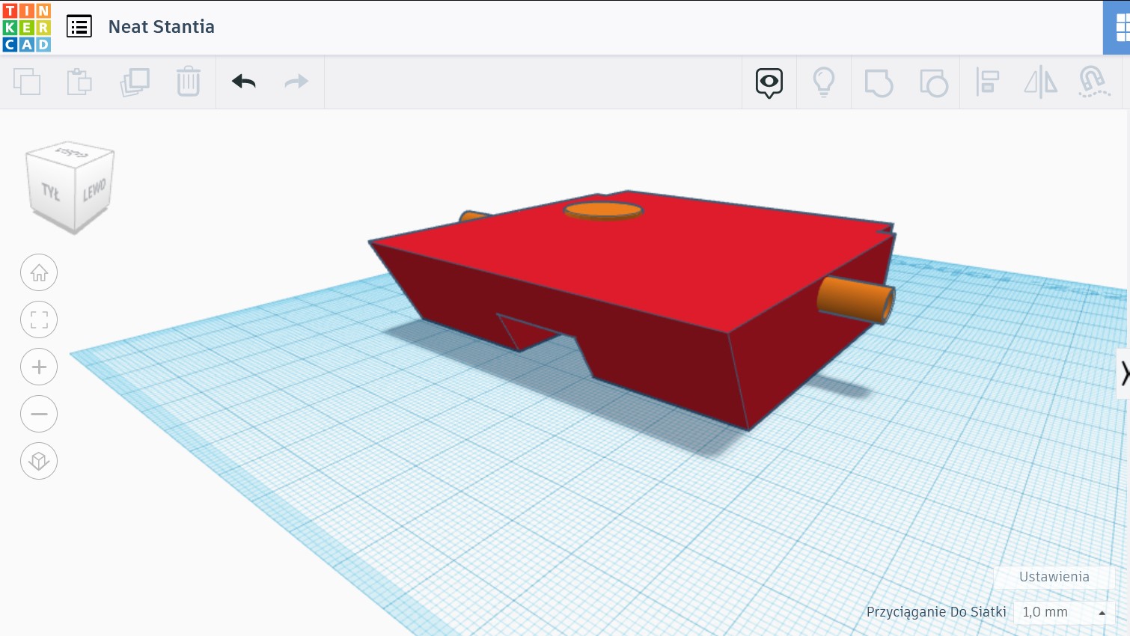The height and width of the screenshot is (636, 1130).
Task: Click the Delete trash icon
Action: [189, 82]
